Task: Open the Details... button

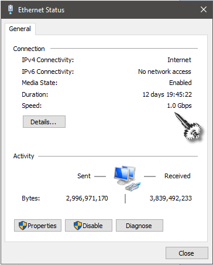Action: [44, 122]
